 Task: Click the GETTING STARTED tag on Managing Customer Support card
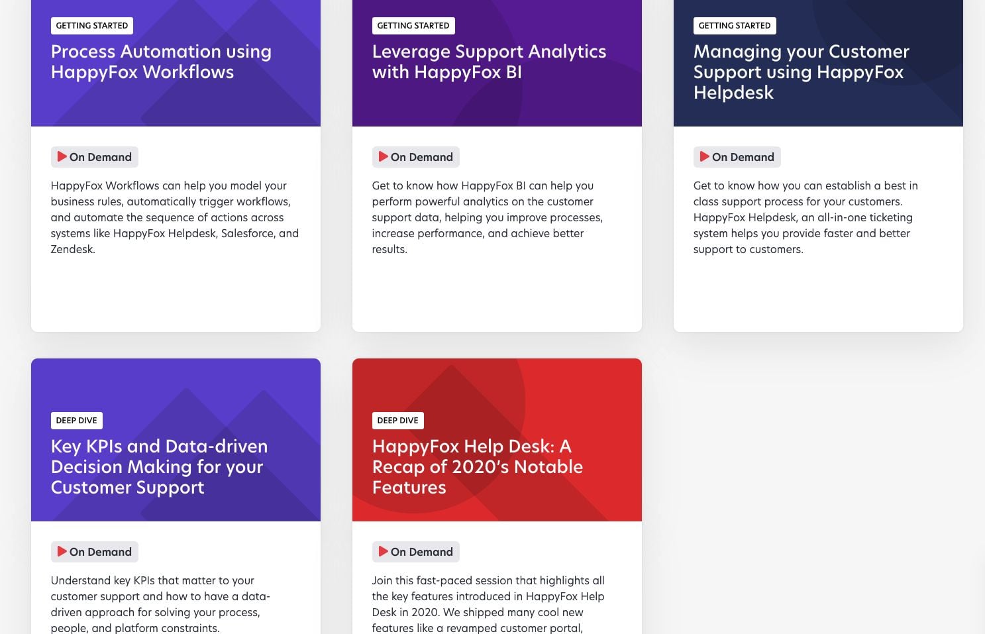(734, 25)
